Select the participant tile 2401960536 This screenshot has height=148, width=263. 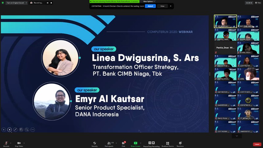point(226,87)
